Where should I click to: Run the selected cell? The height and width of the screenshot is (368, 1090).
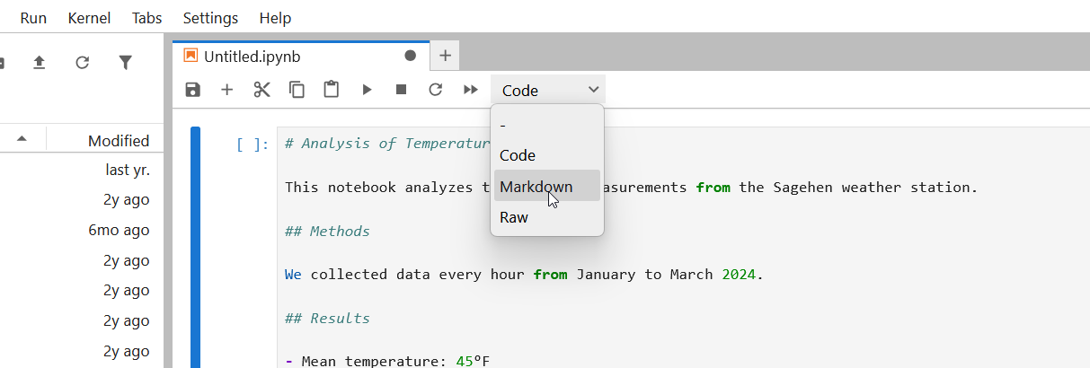click(x=367, y=90)
